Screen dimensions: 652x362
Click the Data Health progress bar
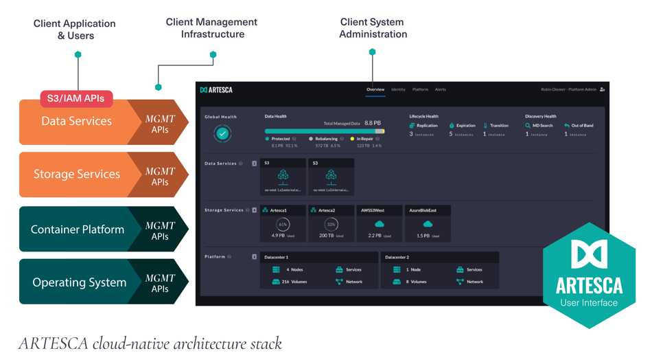pyautogui.click(x=325, y=131)
